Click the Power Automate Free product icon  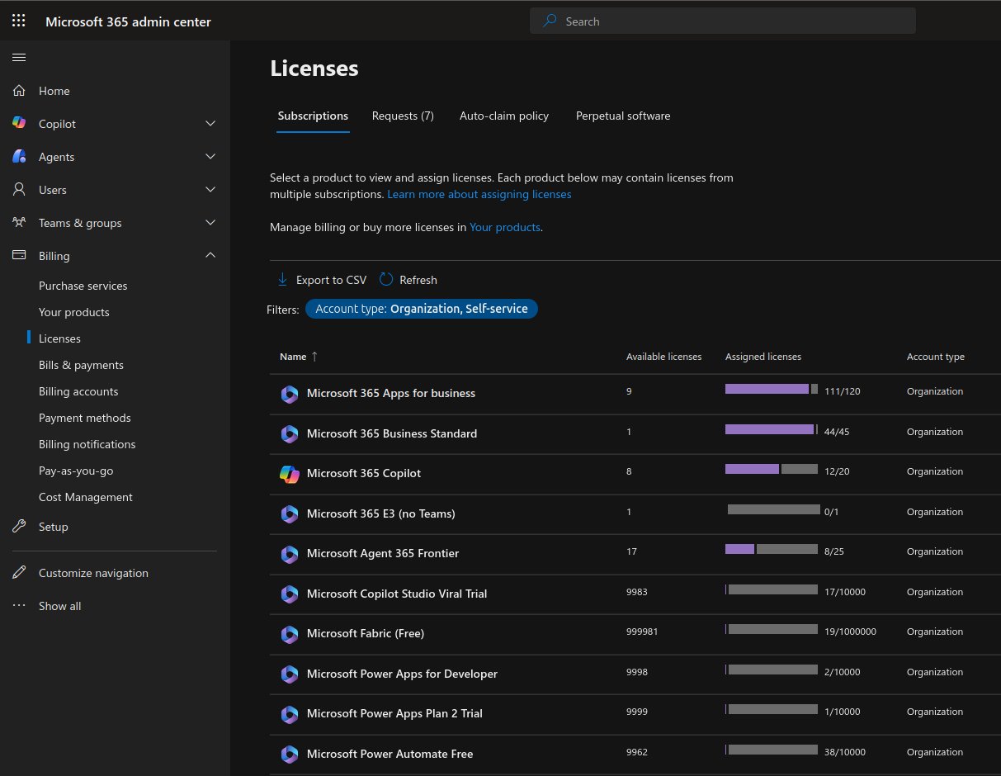click(289, 754)
